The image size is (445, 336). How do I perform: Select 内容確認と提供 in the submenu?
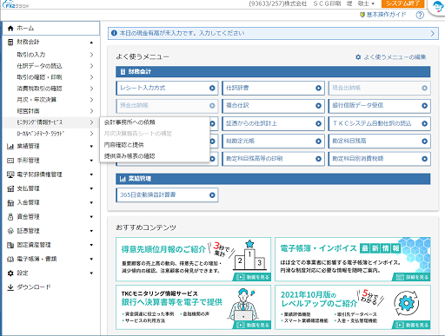[x=123, y=145]
